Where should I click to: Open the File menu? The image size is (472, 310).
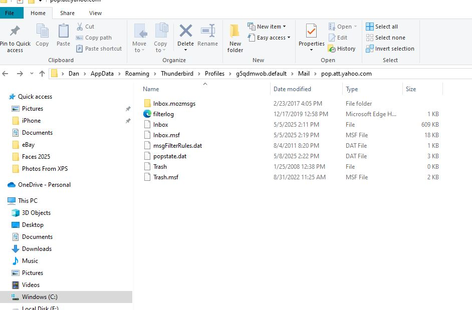point(10,13)
